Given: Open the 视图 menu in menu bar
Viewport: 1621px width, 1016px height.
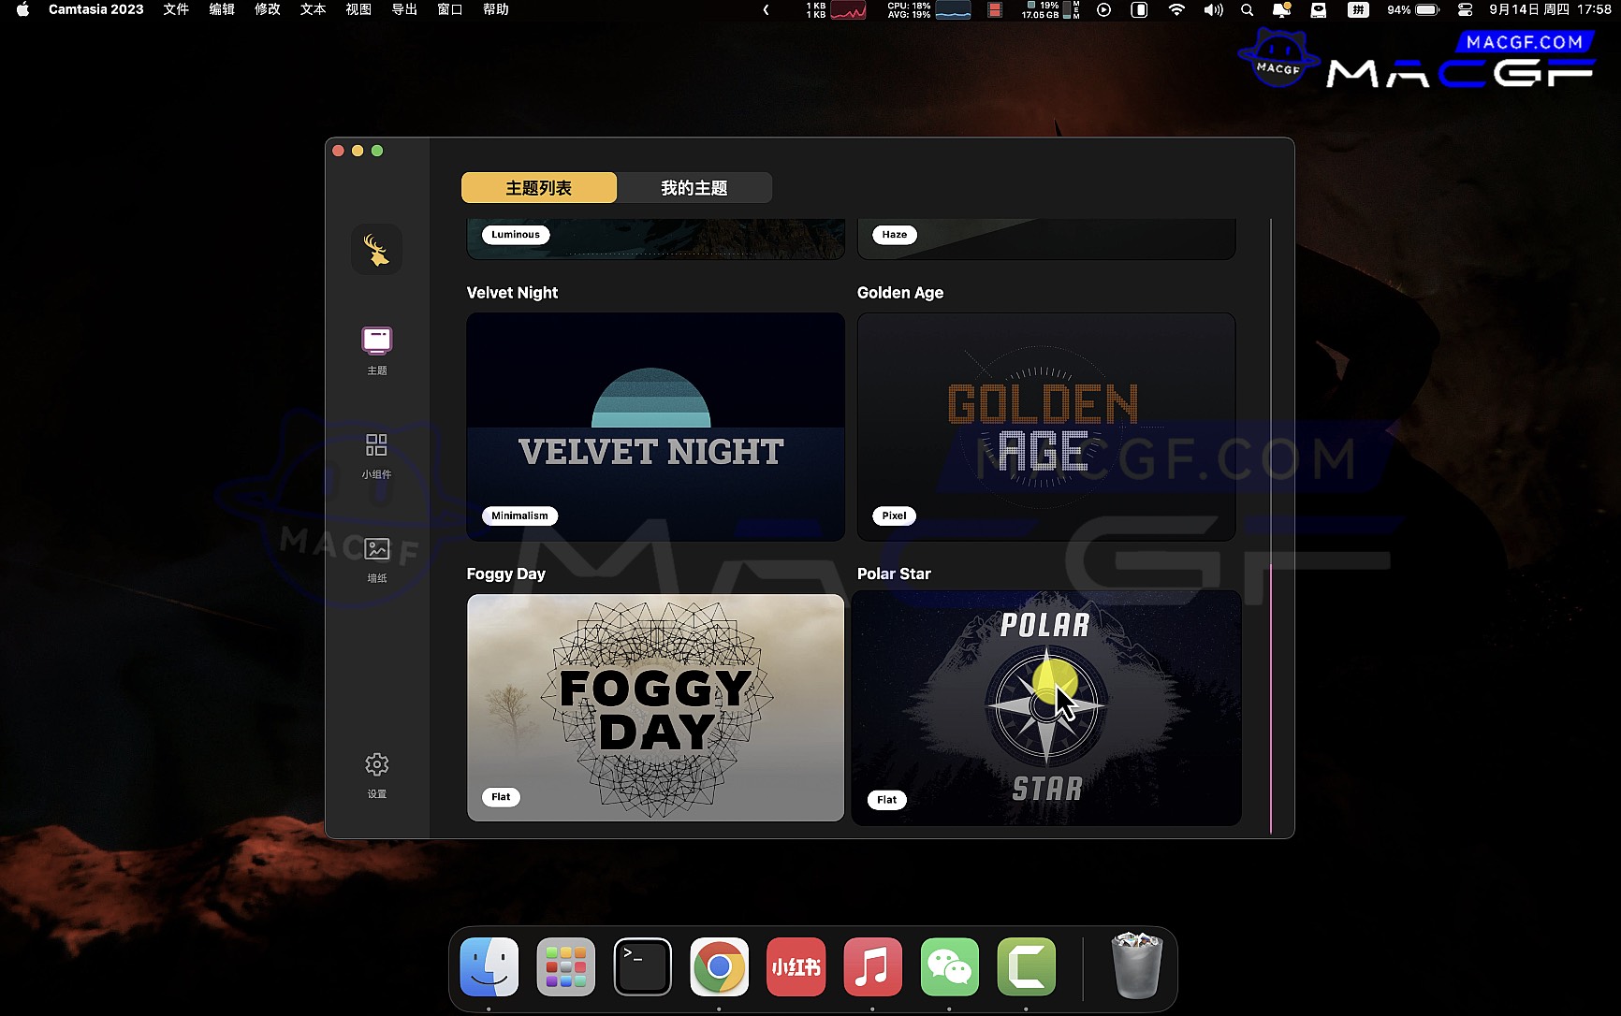Looking at the screenshot, I should tap(358, 9).
